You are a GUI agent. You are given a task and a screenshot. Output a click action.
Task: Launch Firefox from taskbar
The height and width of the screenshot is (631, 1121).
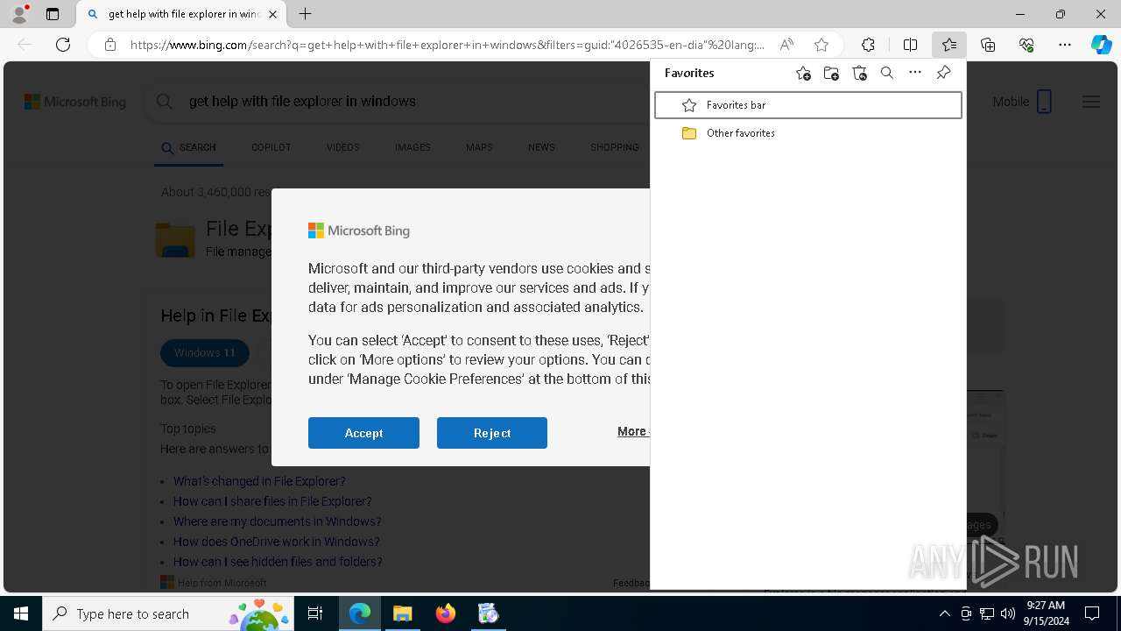tap(445, 613)
